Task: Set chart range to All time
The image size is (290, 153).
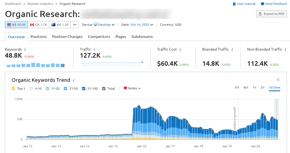Action: [275, 87]
